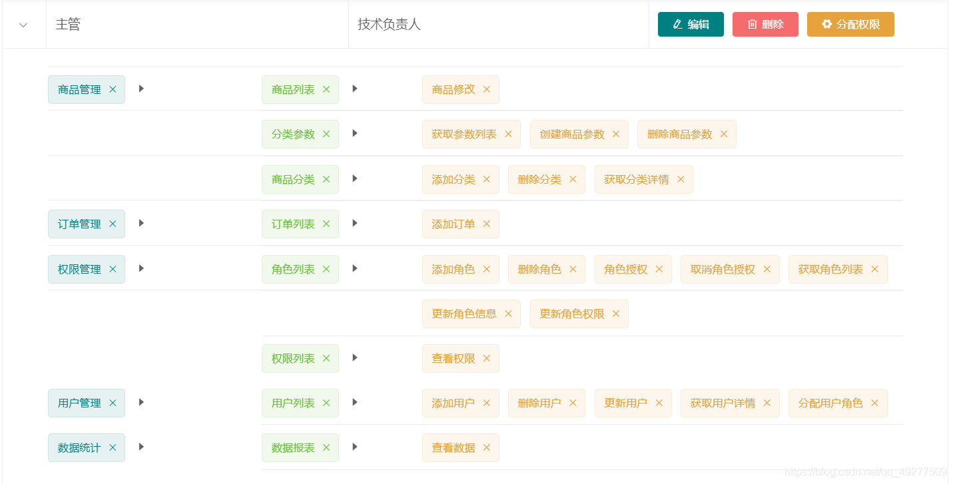
Task: Close the 查看权限 tag with its × icon
Action: coord(486,358)
